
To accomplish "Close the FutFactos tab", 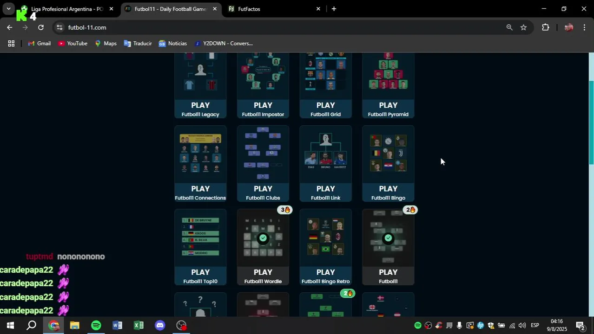I will [x=318, y=9].
